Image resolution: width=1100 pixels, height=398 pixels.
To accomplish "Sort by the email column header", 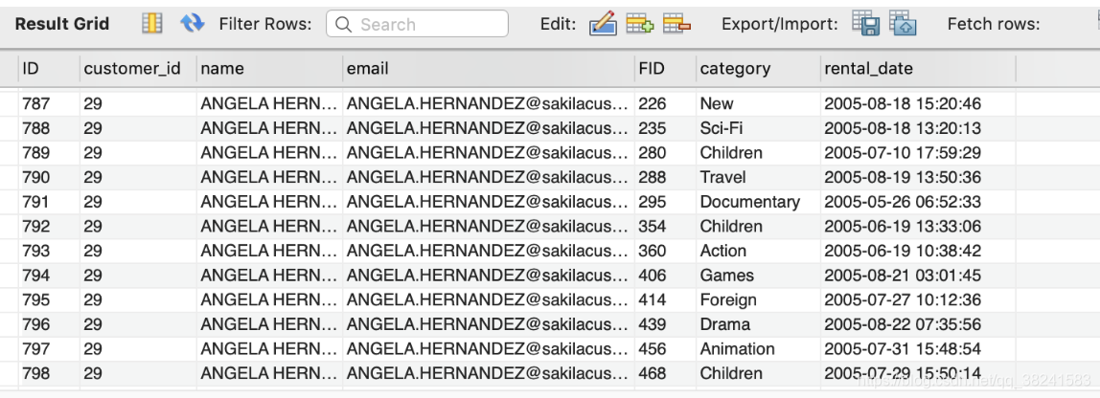I will click(489, 69).
